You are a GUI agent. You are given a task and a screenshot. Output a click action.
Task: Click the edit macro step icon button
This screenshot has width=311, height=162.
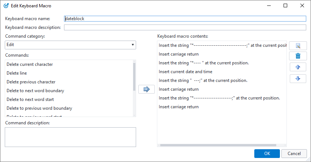coord(298,46)
